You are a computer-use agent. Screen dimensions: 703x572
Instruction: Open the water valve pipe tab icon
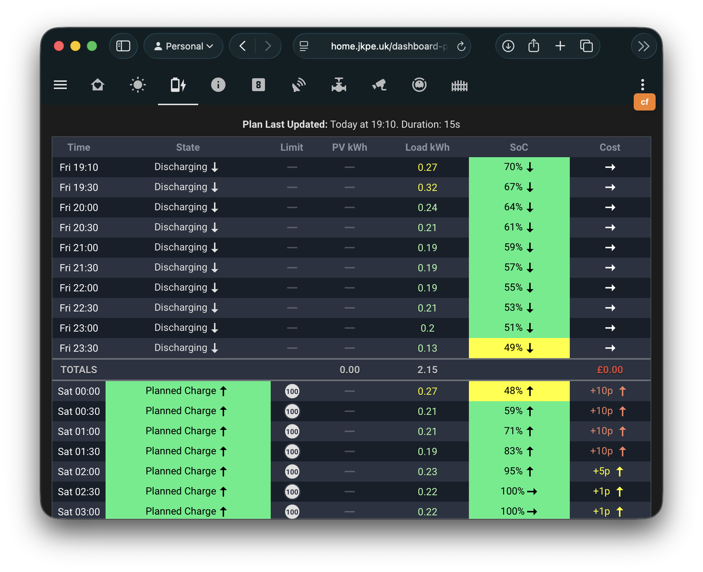click(x=339, y=85)
